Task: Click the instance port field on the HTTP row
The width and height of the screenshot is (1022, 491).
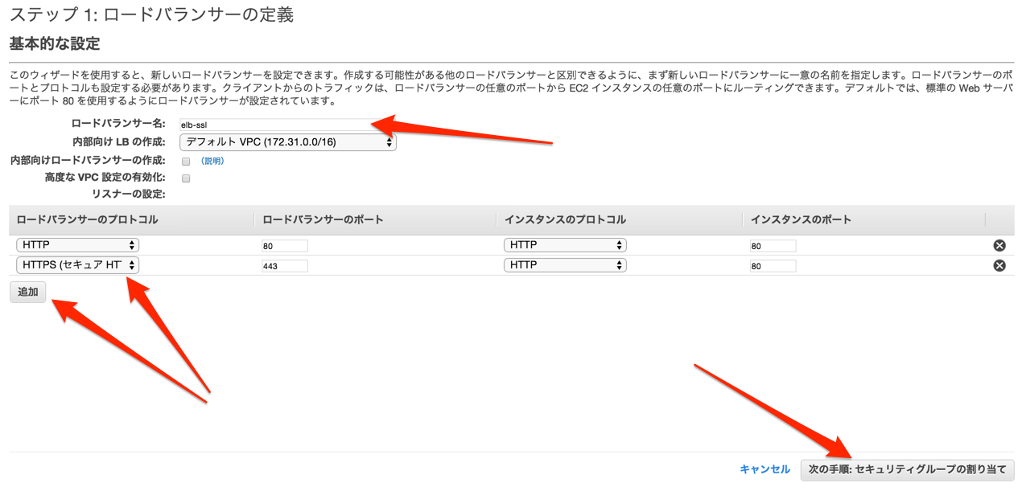Action: pyautogui.click(x=773, y=245)
